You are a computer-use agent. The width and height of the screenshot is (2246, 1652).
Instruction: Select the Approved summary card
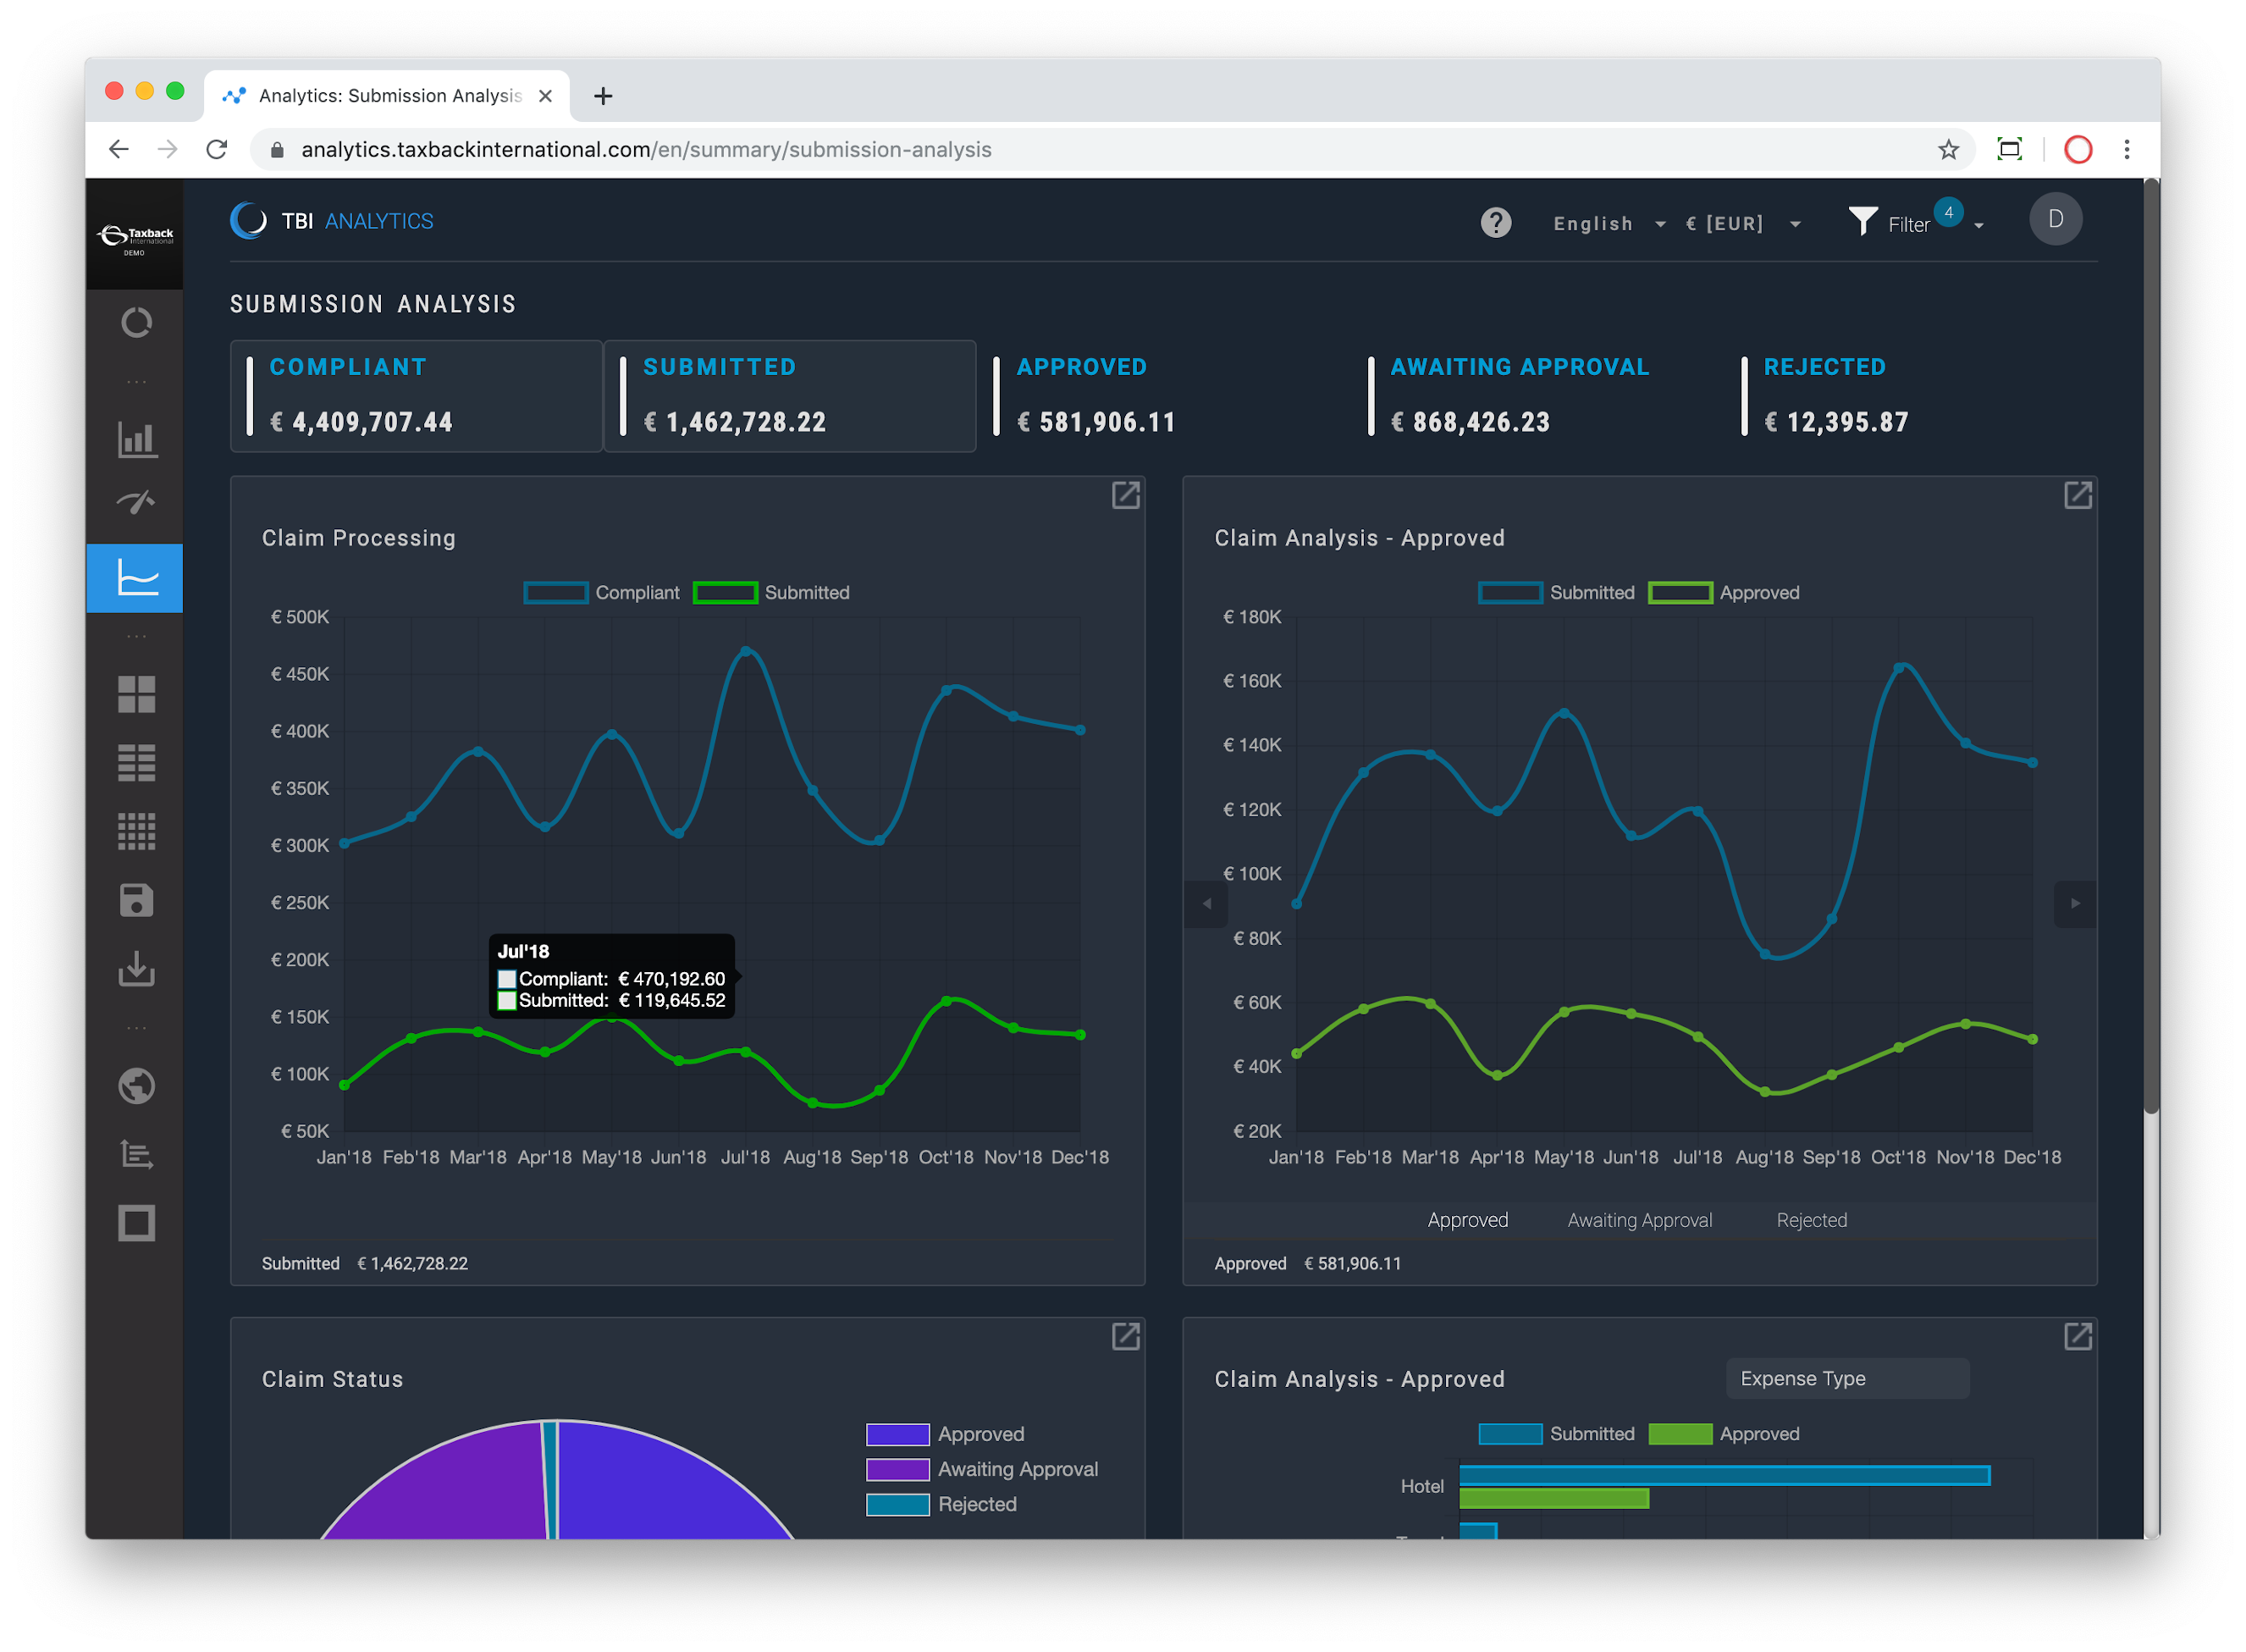[x=1162, y=396]
